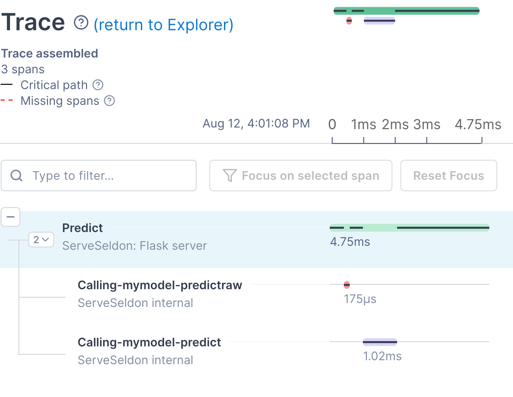Expand the hidden children under Predict

click(41, 240)
